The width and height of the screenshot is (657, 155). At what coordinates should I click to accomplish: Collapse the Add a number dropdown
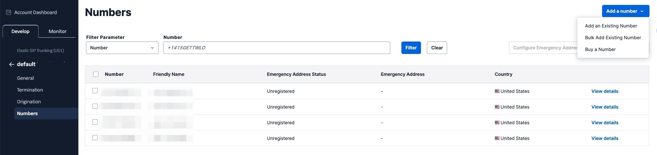click(625, 11)
